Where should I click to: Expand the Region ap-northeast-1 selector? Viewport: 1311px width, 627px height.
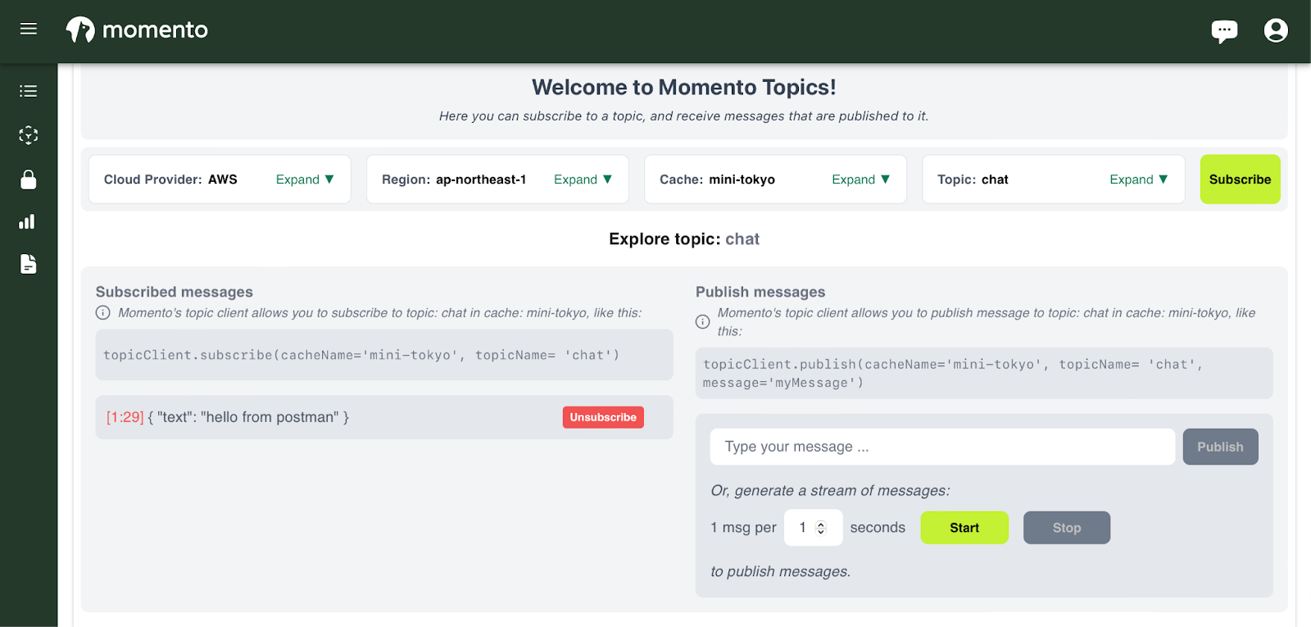coord(583,179)
